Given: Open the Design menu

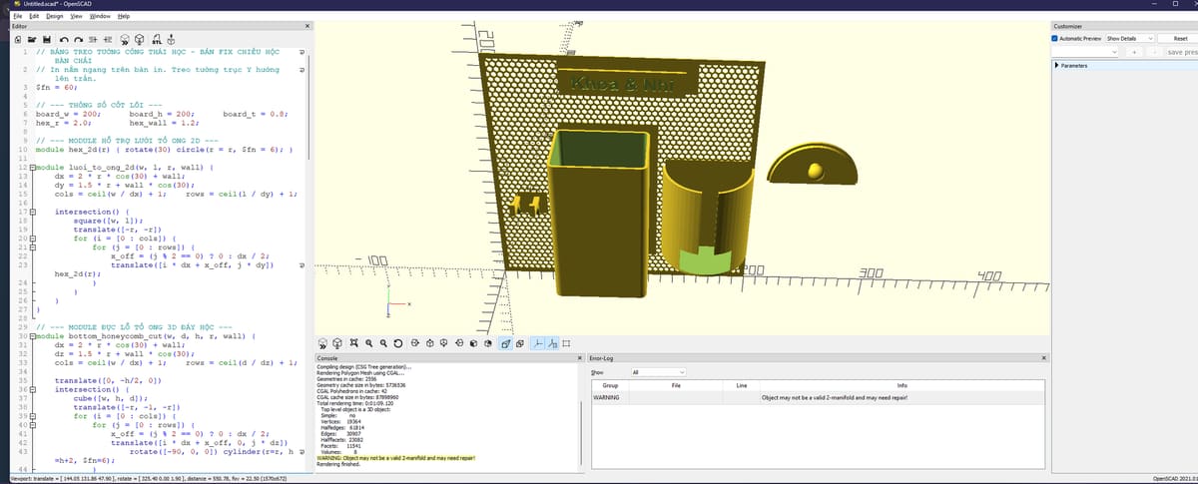Looking at the screenshot, I should (x=54, y=16).
